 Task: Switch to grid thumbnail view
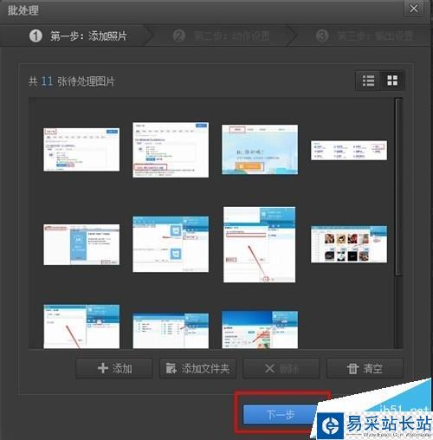pyautogui.click(x=392, y=81)
